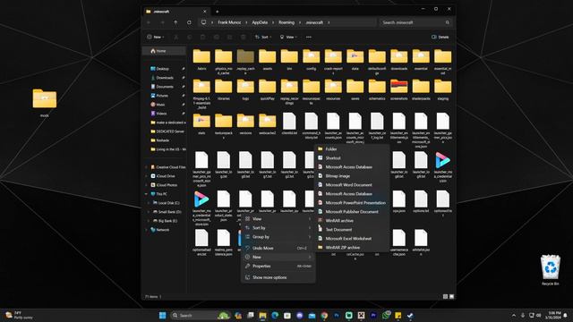Click the Delete trash icon in toolbar
573x322 pixels.
tap(243, 37)
